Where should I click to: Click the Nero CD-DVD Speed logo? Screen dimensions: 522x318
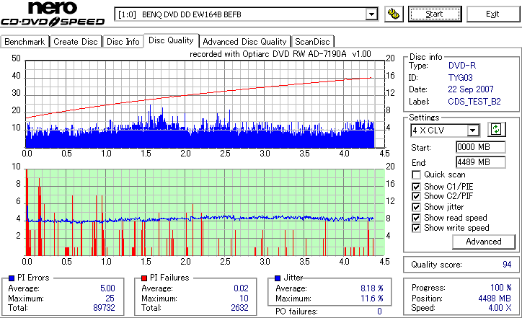[x=53, y=14]
